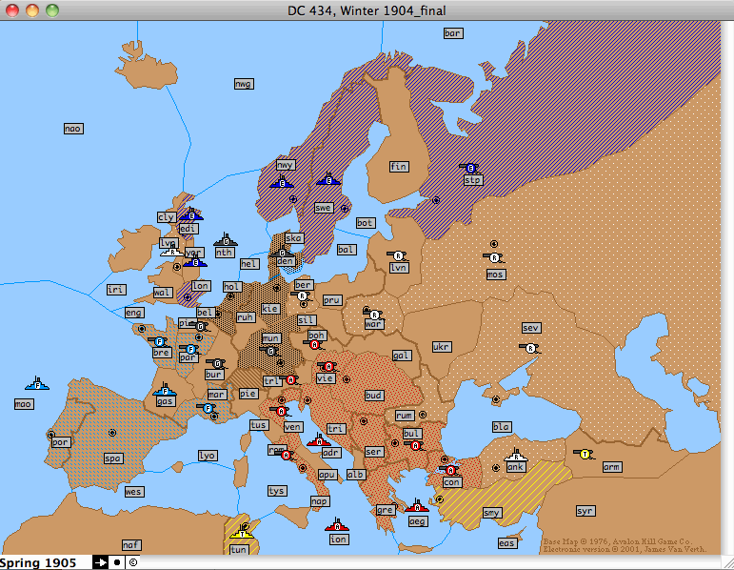
Task: Select the Austrian fleet above ion label
Action: (337, 525)
